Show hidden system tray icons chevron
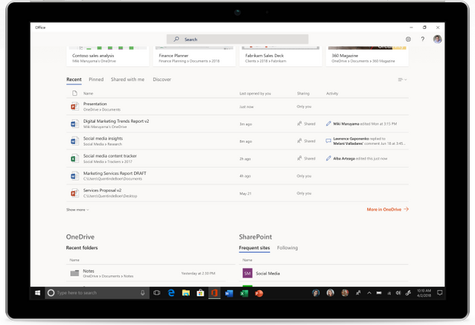The image size is (475, 325). [369, 293]
